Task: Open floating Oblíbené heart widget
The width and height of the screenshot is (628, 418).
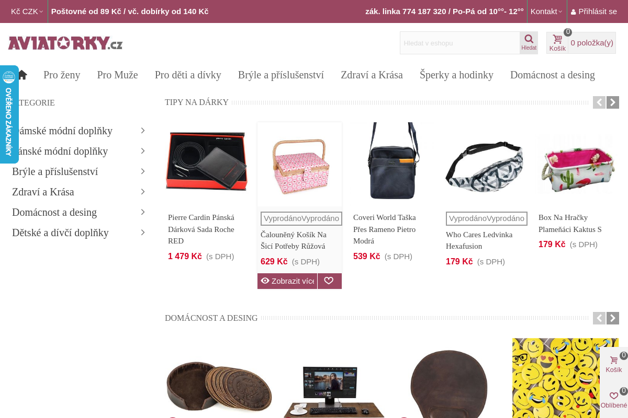Action: coord(614,400)
